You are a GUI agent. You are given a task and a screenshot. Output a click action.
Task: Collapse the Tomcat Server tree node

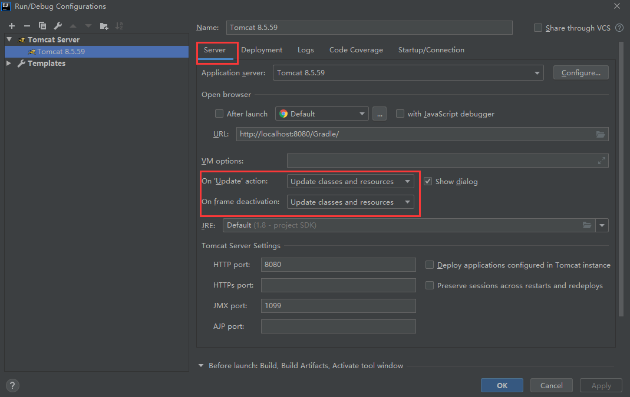tap(9, 39)
